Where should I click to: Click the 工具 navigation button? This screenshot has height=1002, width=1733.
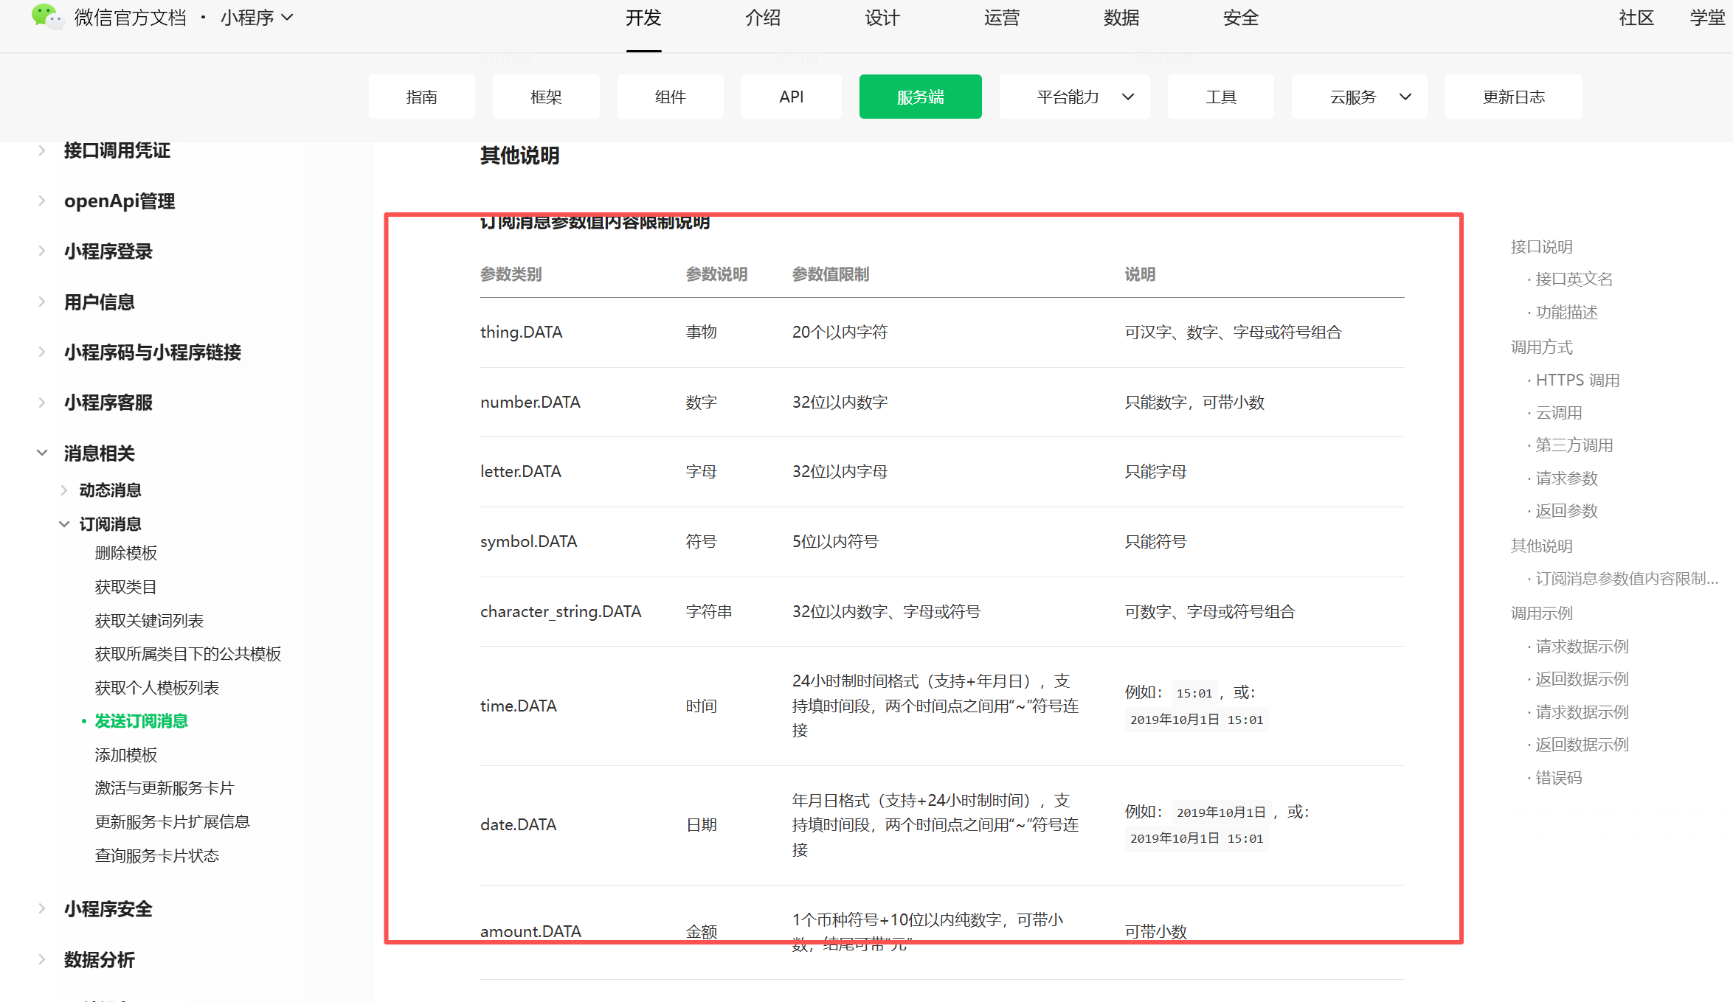tap(1220, 97)
